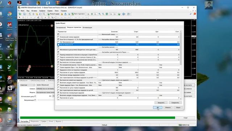Click the search magnifier icon at top right
This screenshot has width=232, height=131.
[191, 14]
